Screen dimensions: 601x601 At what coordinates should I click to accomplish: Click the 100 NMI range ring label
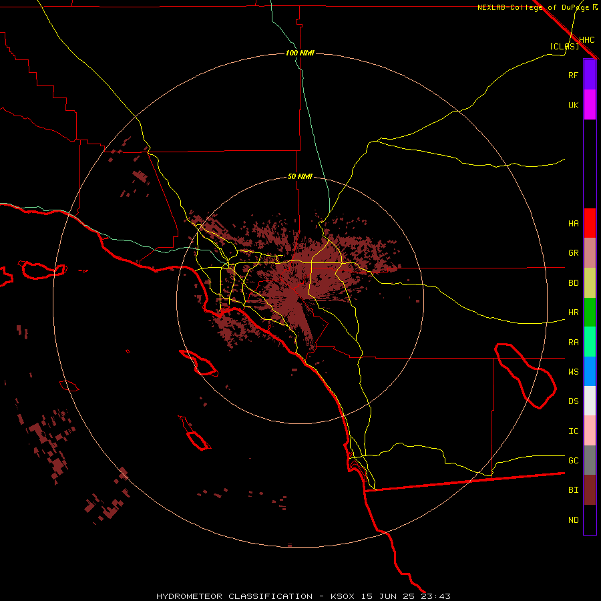[300, 53]
